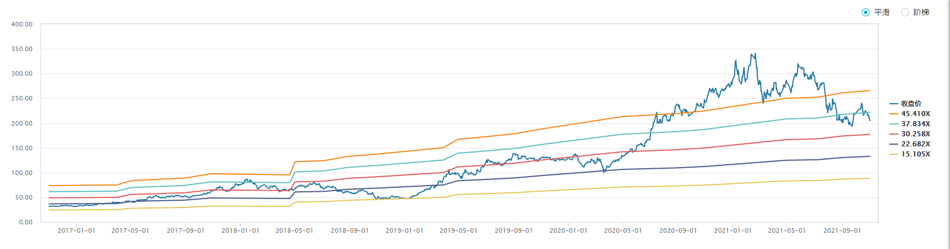Screen dimensions: 950x249
Task: Hide the 45.410X legend series
Action: [x=916, y=114]
